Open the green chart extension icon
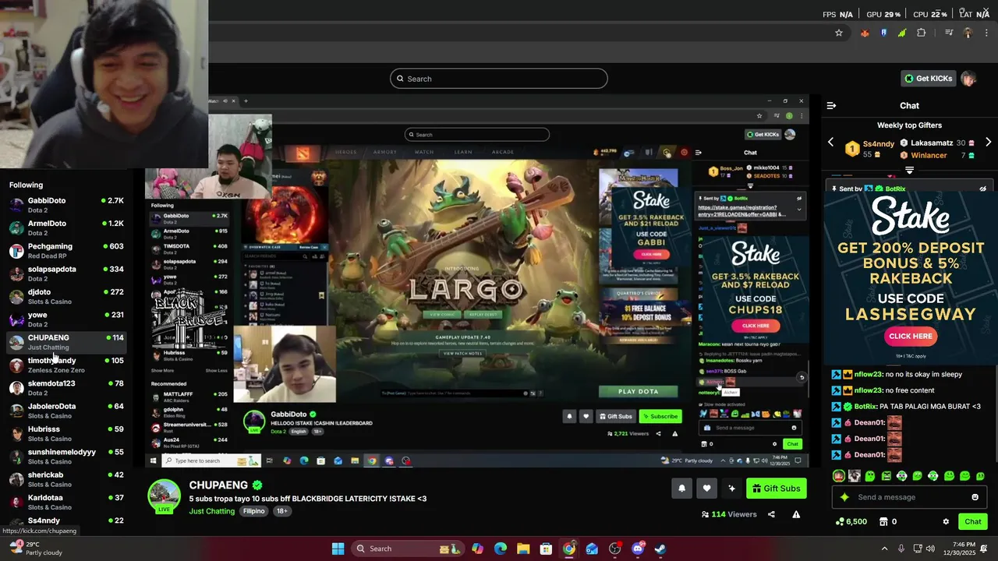 tap(902, 33)
